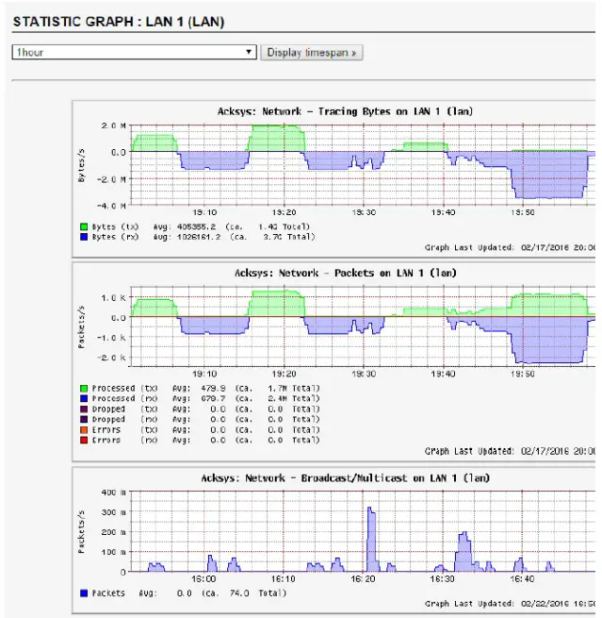This screenshot has width=602, height=618.
Task: Click the Display timespan button
Action: point(311,53)
